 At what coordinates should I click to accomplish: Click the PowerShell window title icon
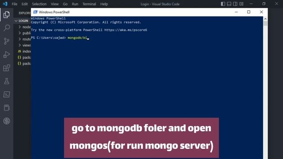coord(35,12)
